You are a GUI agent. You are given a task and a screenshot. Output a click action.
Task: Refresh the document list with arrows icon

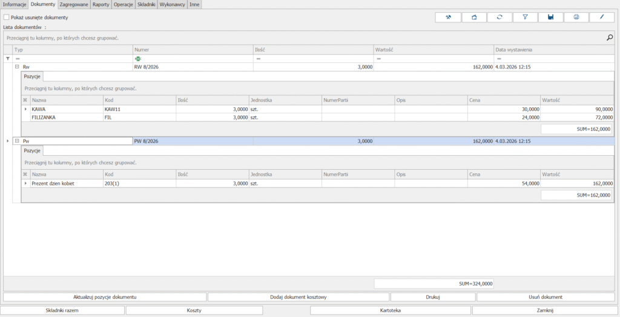500,17
